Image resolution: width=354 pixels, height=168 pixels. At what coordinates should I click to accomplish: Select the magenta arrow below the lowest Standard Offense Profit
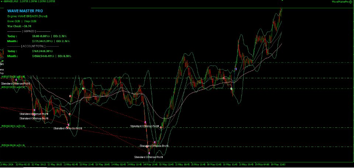[149, 153]
